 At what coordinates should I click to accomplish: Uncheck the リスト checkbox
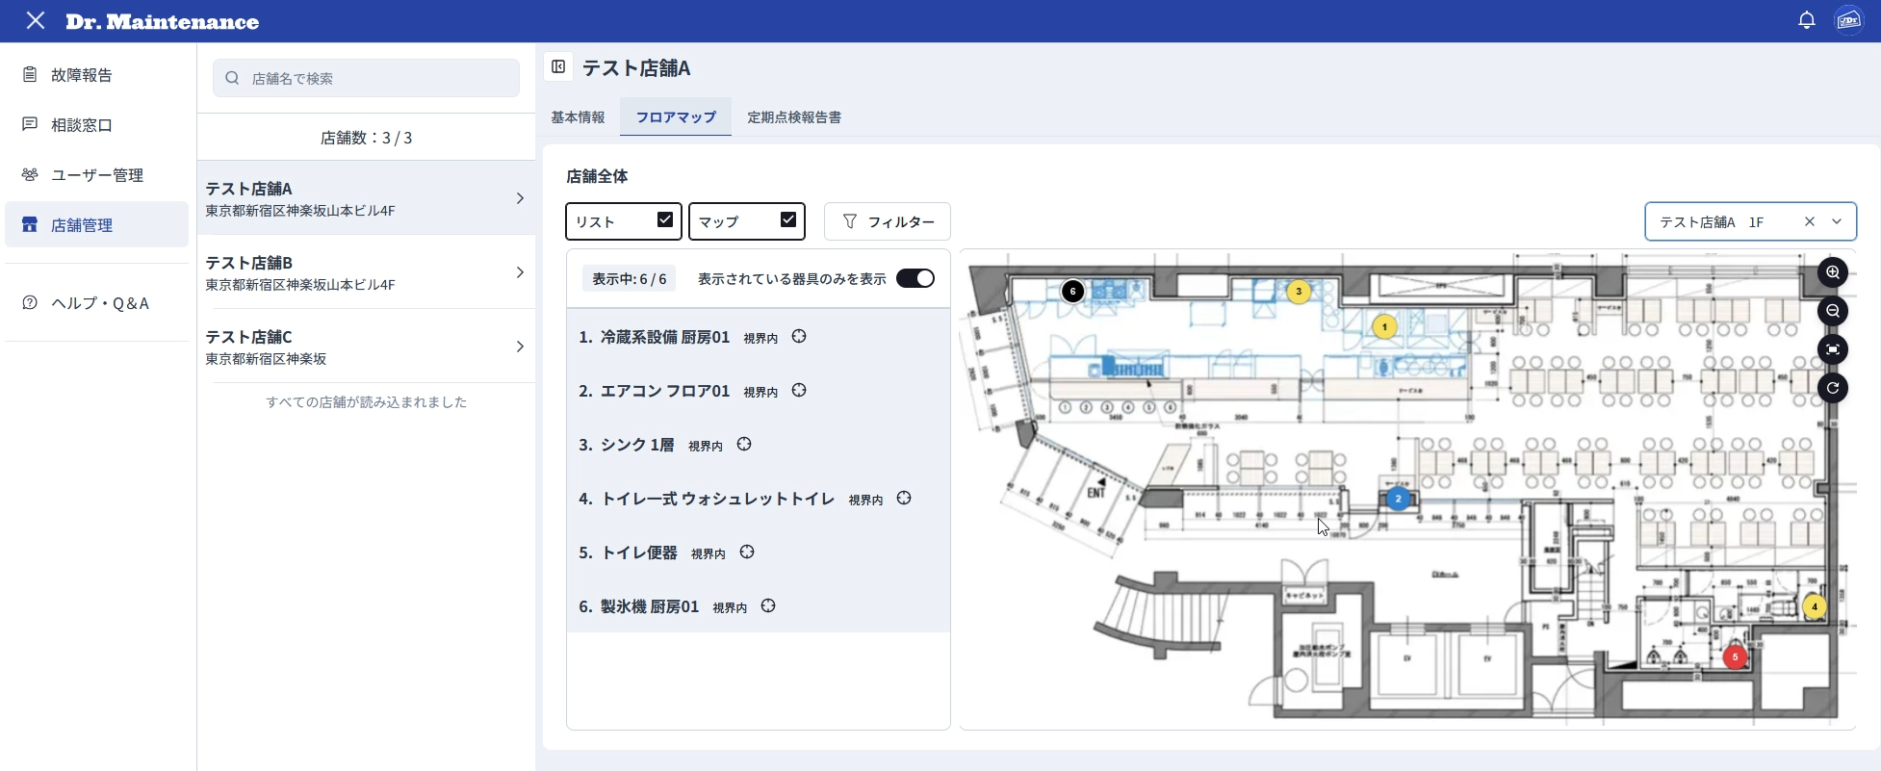665,219
